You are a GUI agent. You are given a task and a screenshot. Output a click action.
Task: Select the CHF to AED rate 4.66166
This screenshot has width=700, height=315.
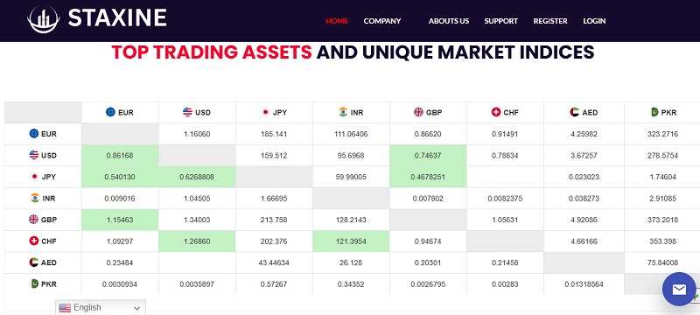[584, 241]
